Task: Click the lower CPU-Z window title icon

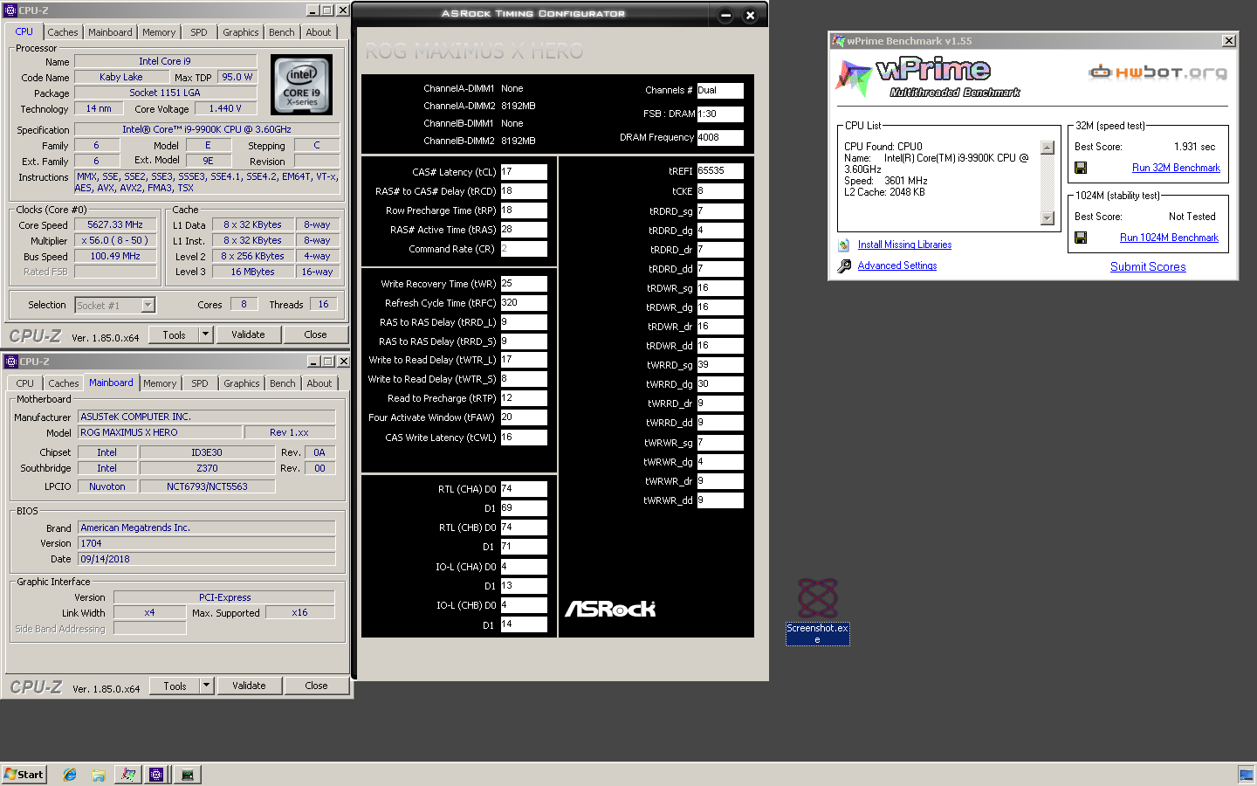Action: [11, 362]
